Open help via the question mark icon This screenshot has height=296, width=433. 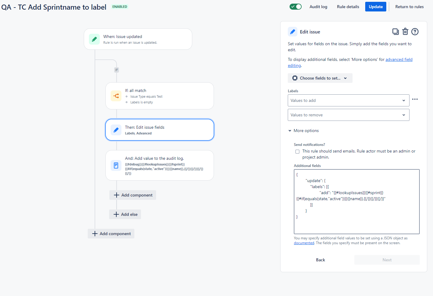click(x=415, y=31)
